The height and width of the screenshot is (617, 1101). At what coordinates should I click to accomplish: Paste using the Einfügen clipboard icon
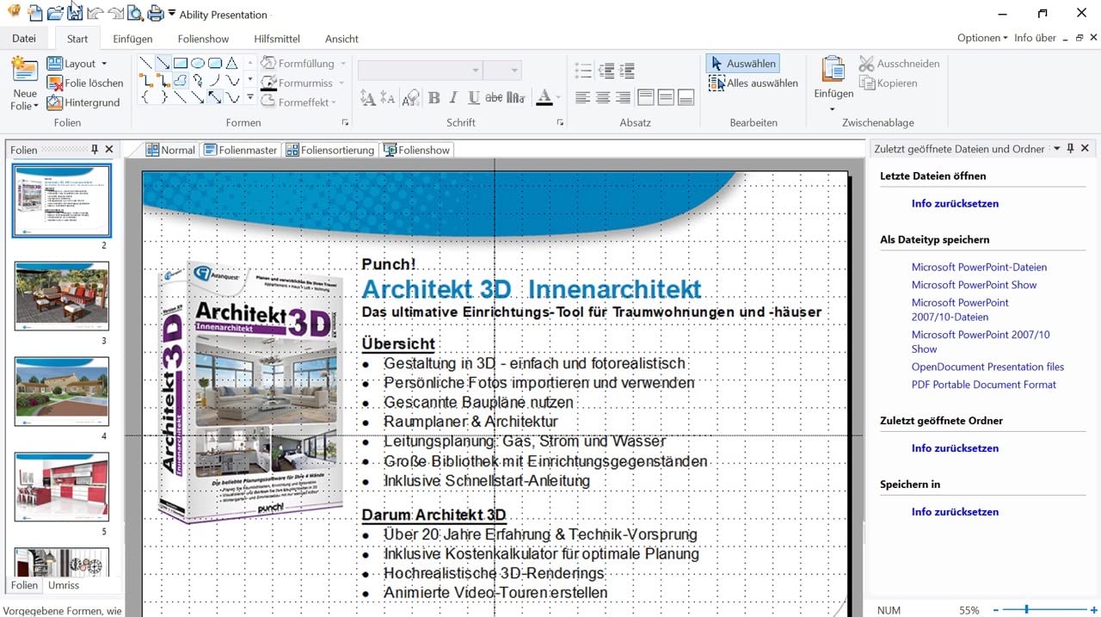833,69
